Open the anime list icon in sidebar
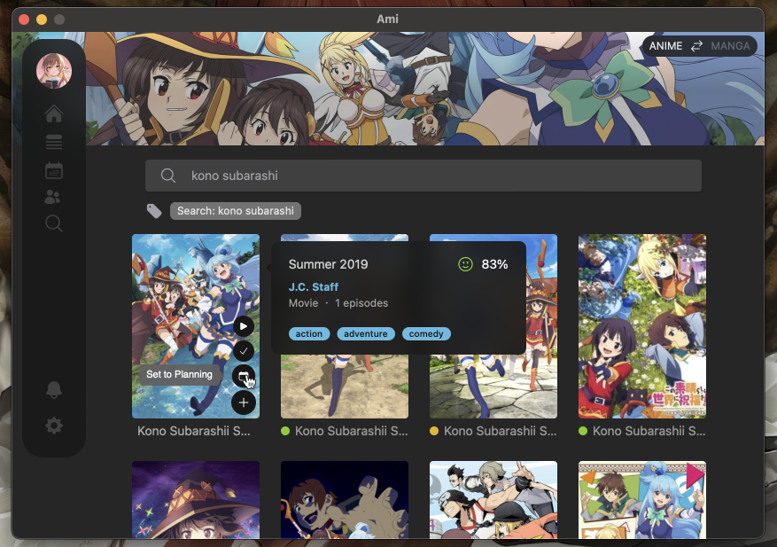Screen dimensions: 777x547 (54, 142)
